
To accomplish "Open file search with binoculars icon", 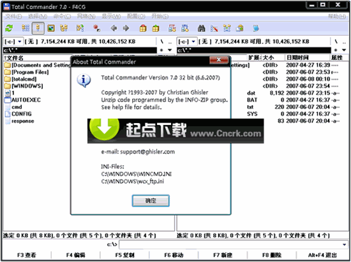I will (x=202, y=28).
